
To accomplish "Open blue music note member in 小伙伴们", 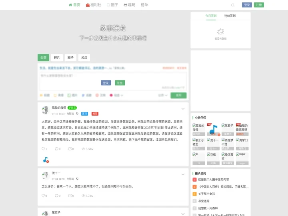I will click(213, 130).
